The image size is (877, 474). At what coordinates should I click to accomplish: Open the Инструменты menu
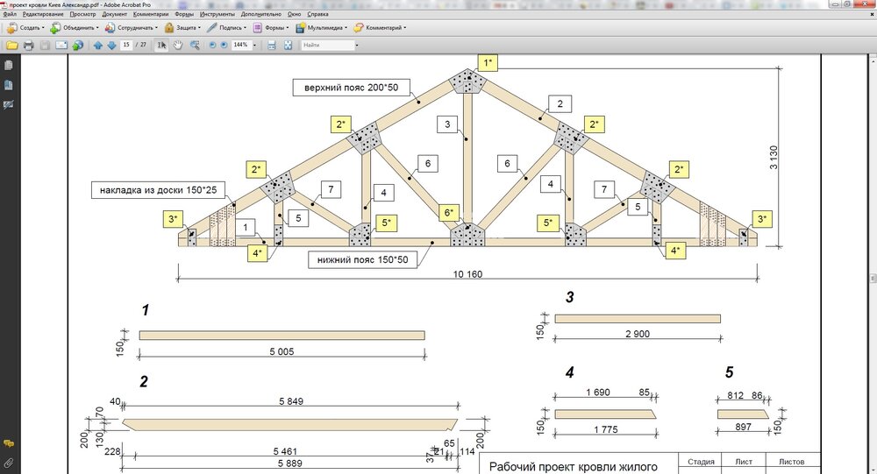pyautogui.click(x=217, y=15)
